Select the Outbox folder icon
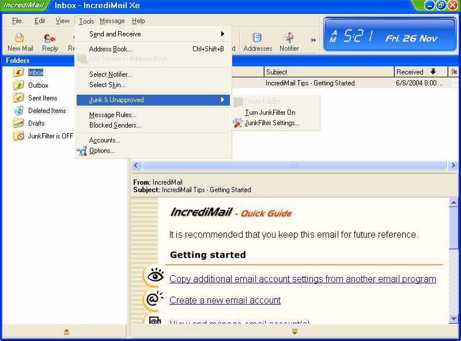Image resolution: width=461 pixels, height=341 pixels. tap(18, 85)
